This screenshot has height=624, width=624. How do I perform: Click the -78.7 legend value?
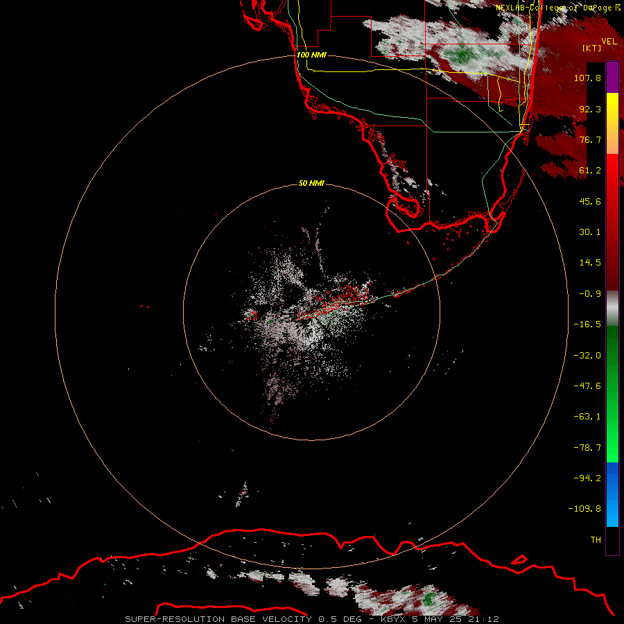587,448
